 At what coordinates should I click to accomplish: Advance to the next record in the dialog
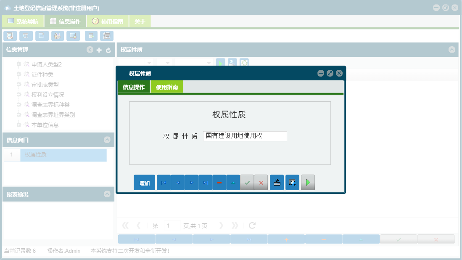click(191, 182)
